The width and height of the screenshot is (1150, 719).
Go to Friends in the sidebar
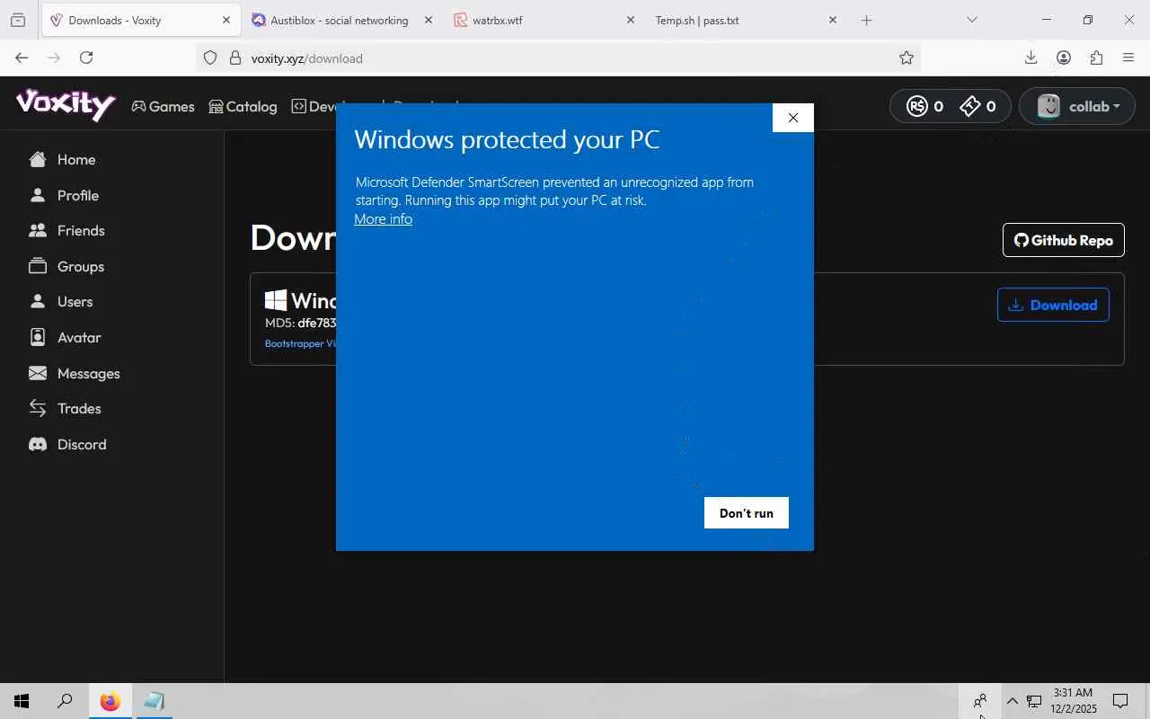pyautogui.click(x=66, y=231)
